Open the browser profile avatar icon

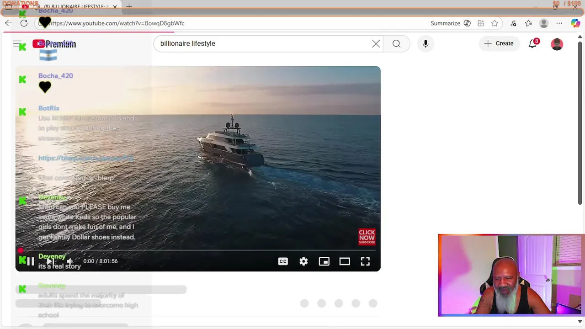[x=543, y=23]
